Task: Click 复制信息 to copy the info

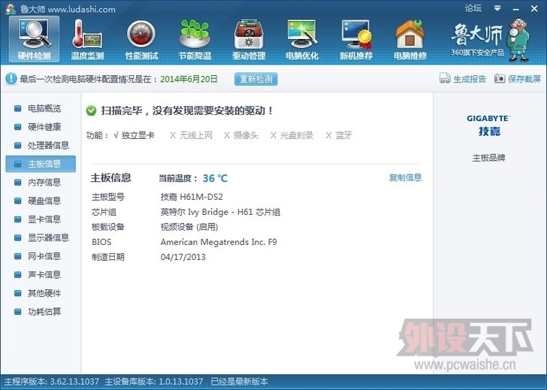Action: pos(405,177)
